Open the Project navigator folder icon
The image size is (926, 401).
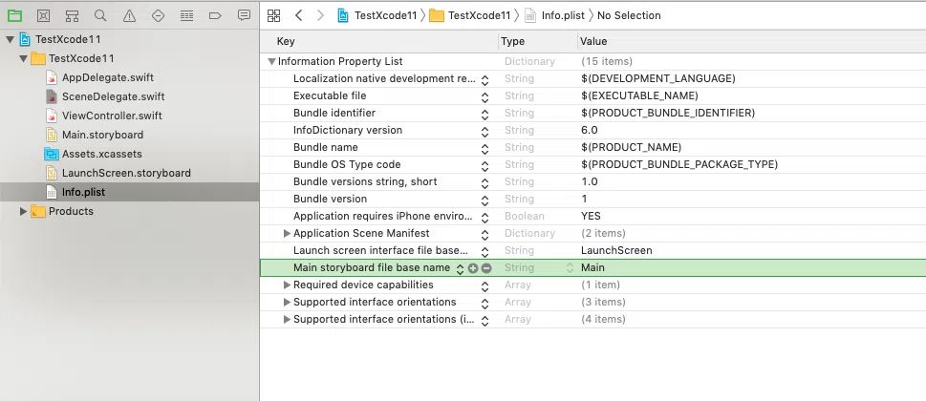coord(14,16)
